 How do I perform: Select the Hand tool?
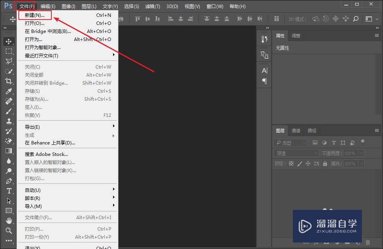[8, 221]
